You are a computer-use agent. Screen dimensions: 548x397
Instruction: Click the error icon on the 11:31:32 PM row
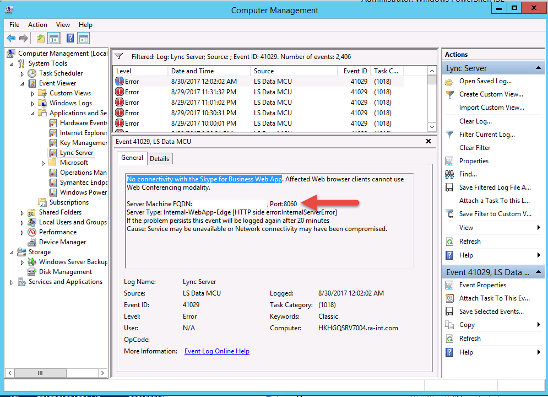pos(120,92)
